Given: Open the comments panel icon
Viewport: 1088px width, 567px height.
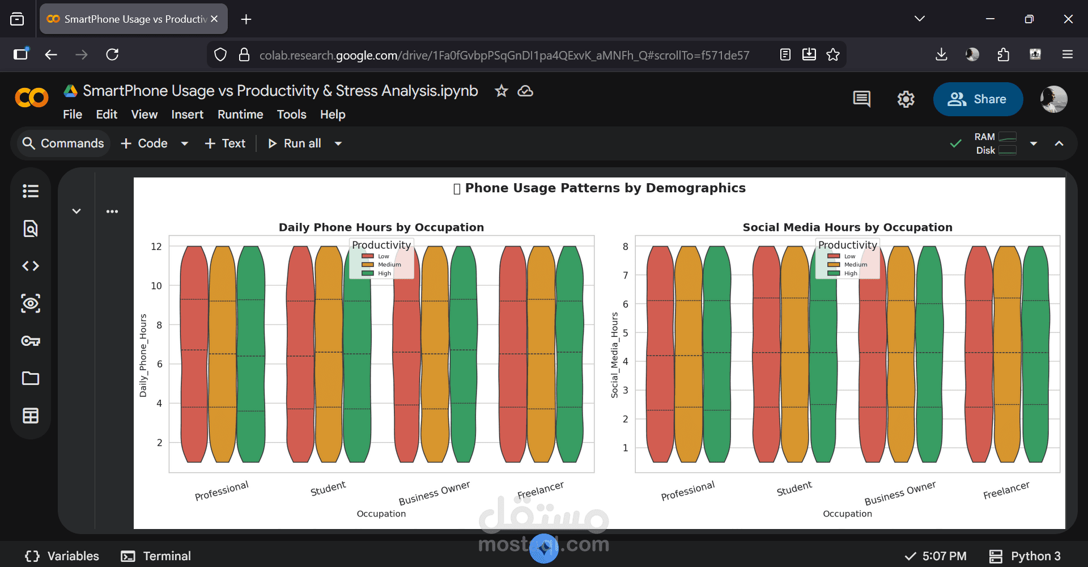Looking at the screenshot, I should pyautogui.click(x=861, y=99).
